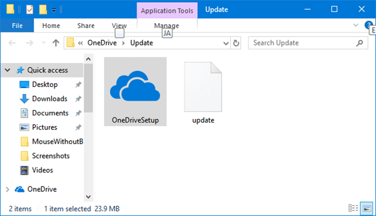Image resolution: width=376 pixels, height=216 pixels.
Task: Open Pictures in Quick access
Action: click(x=45, y=127)
